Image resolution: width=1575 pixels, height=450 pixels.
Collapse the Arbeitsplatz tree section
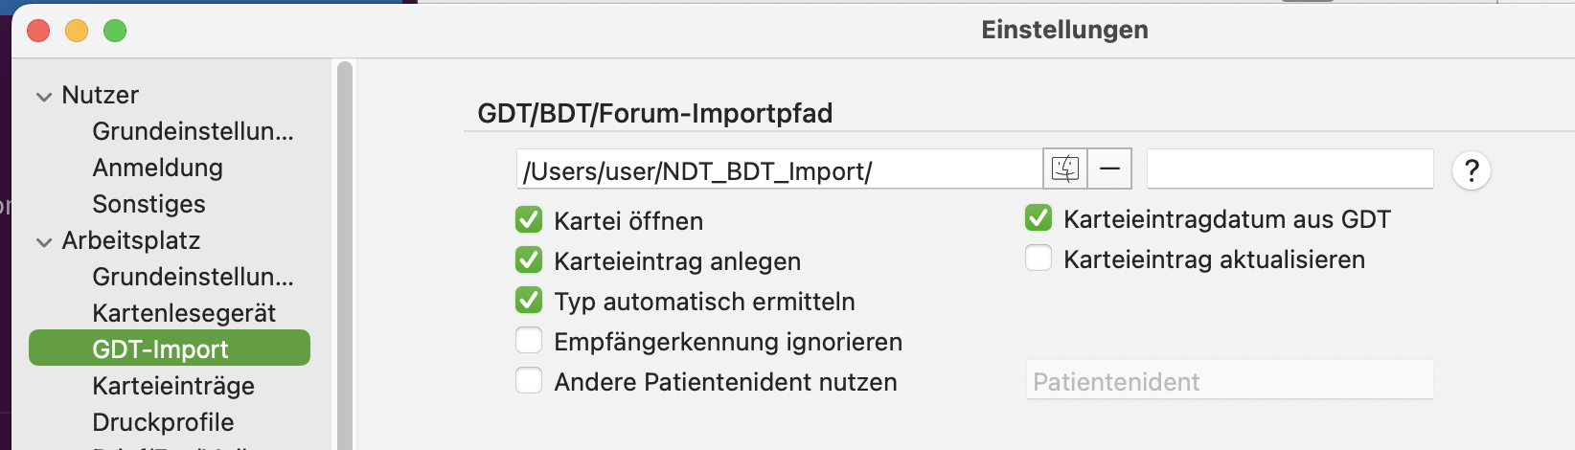click(44, 242)
